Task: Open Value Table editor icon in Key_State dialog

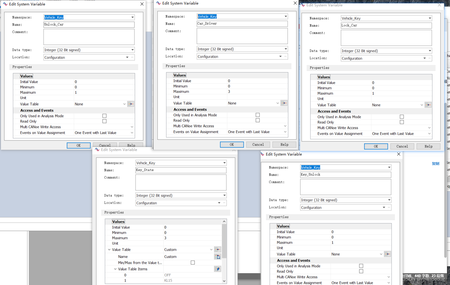Action: [218, 250]
